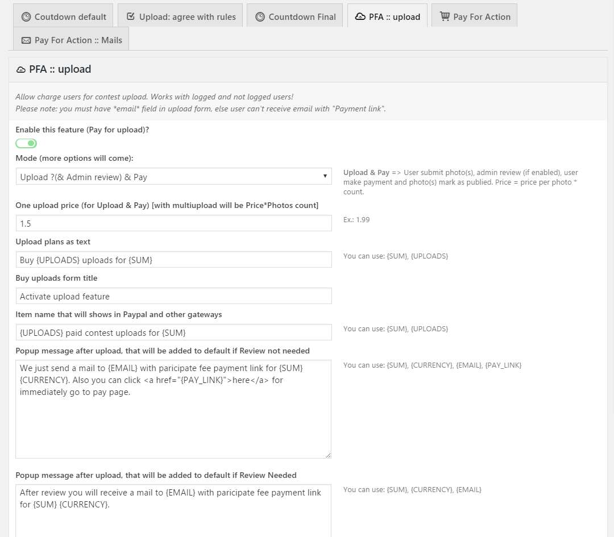614x537 pixels.
Task: Click the Review not needed popup message textarea
Action: tap(173, 409)
